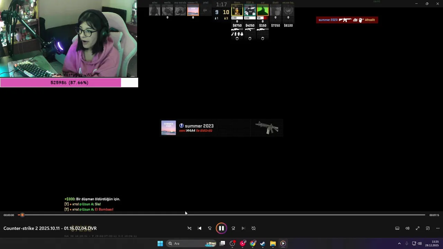This screenshot has width=443, height=249.
Task: Open more options ellipsis menu
Action: point(438,228)
